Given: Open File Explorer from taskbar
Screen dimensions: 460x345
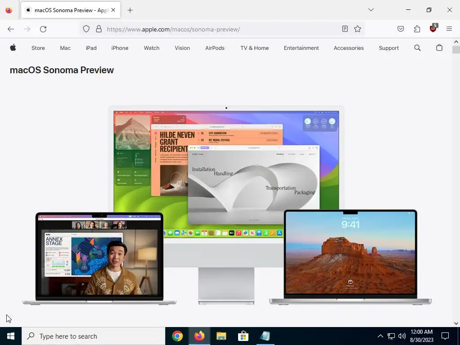Looking at the screenshot, I should [221, 336].
